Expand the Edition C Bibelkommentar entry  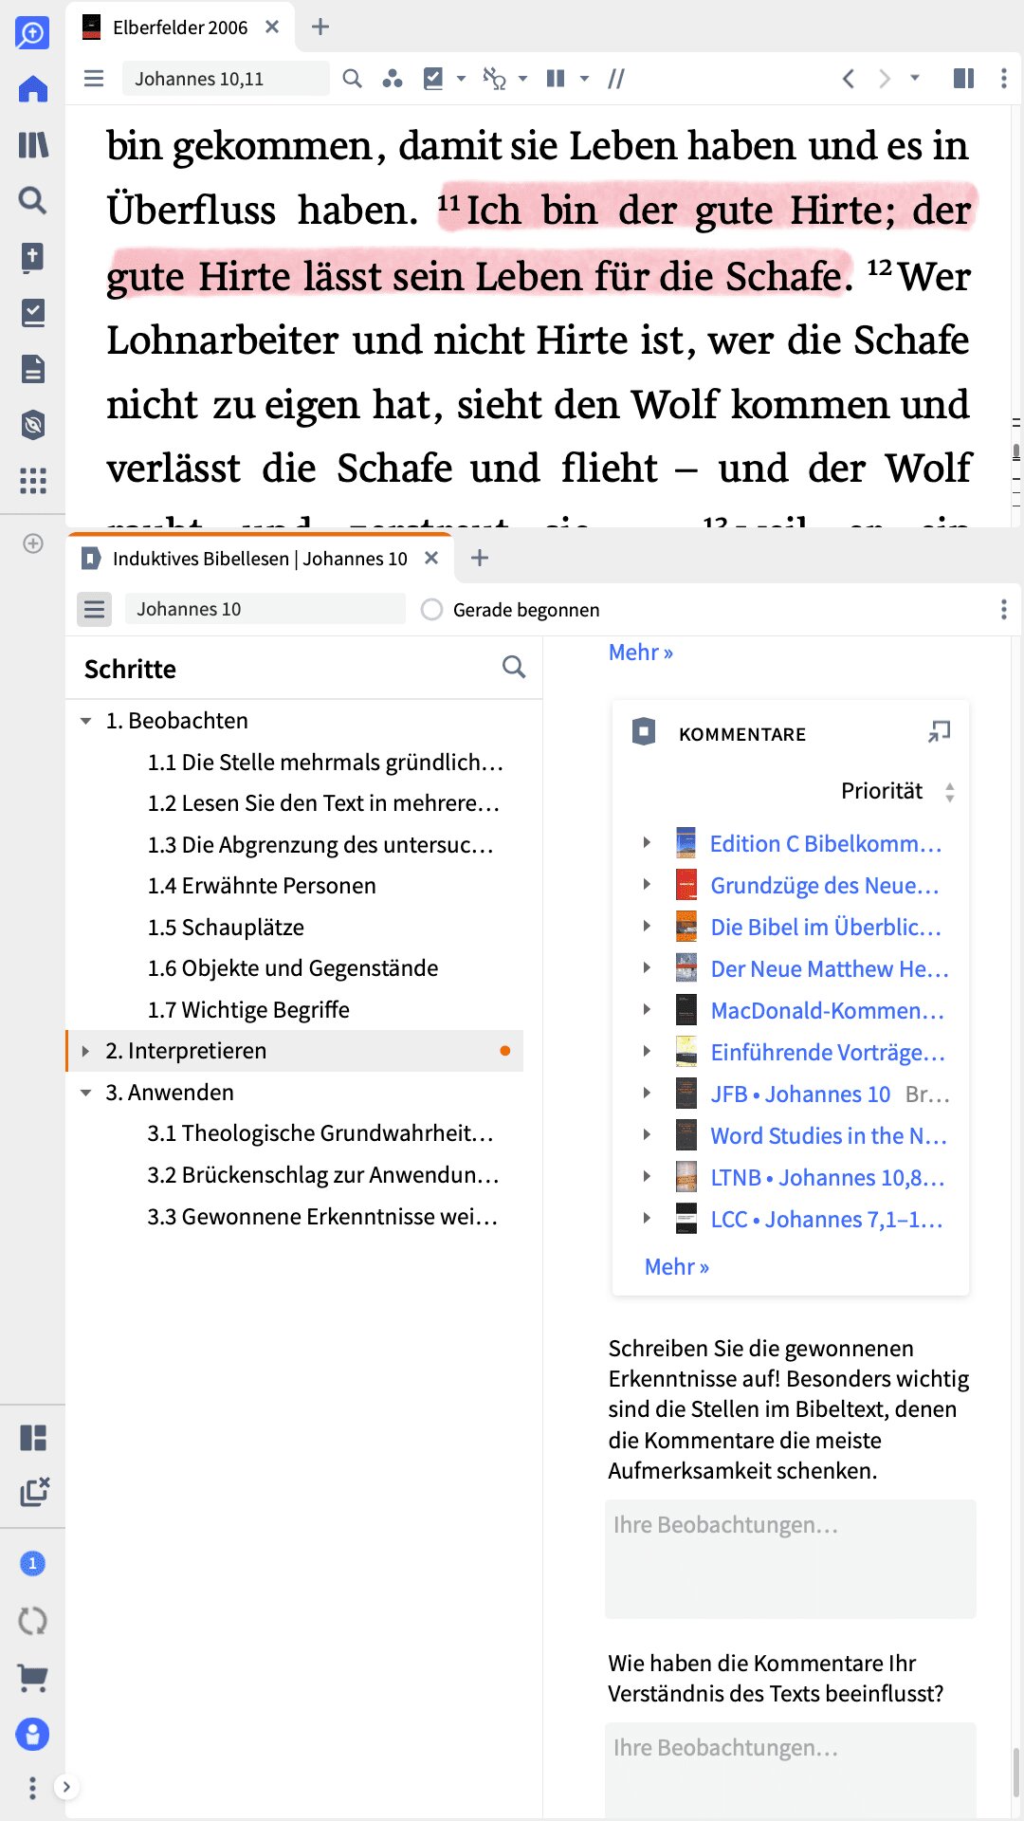point(647,842)
